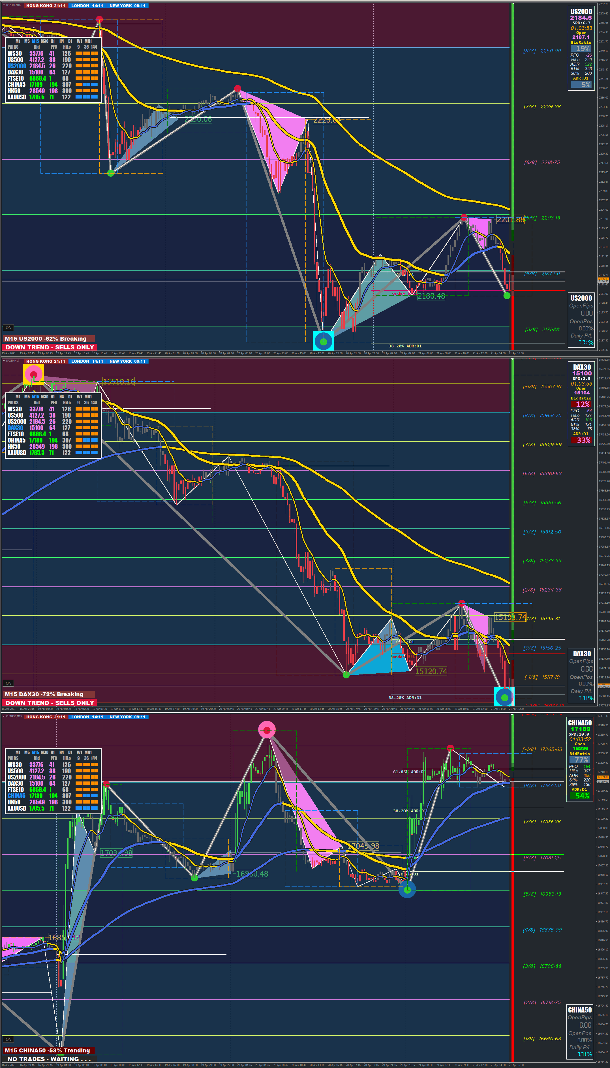Click the red swing high dot near 2201.88 label
The image size is (610, 1068).
tap(464, 217)
